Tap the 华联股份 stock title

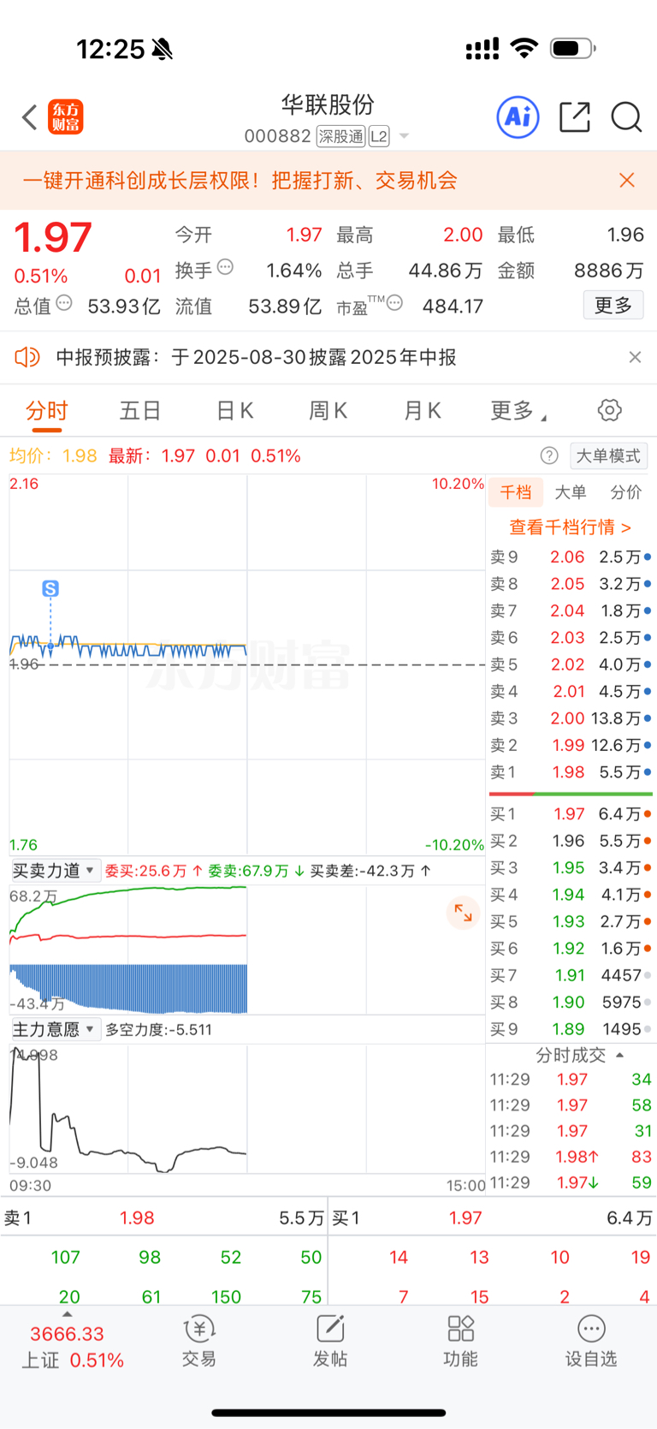pyautogui.click(x=328, y=104)
